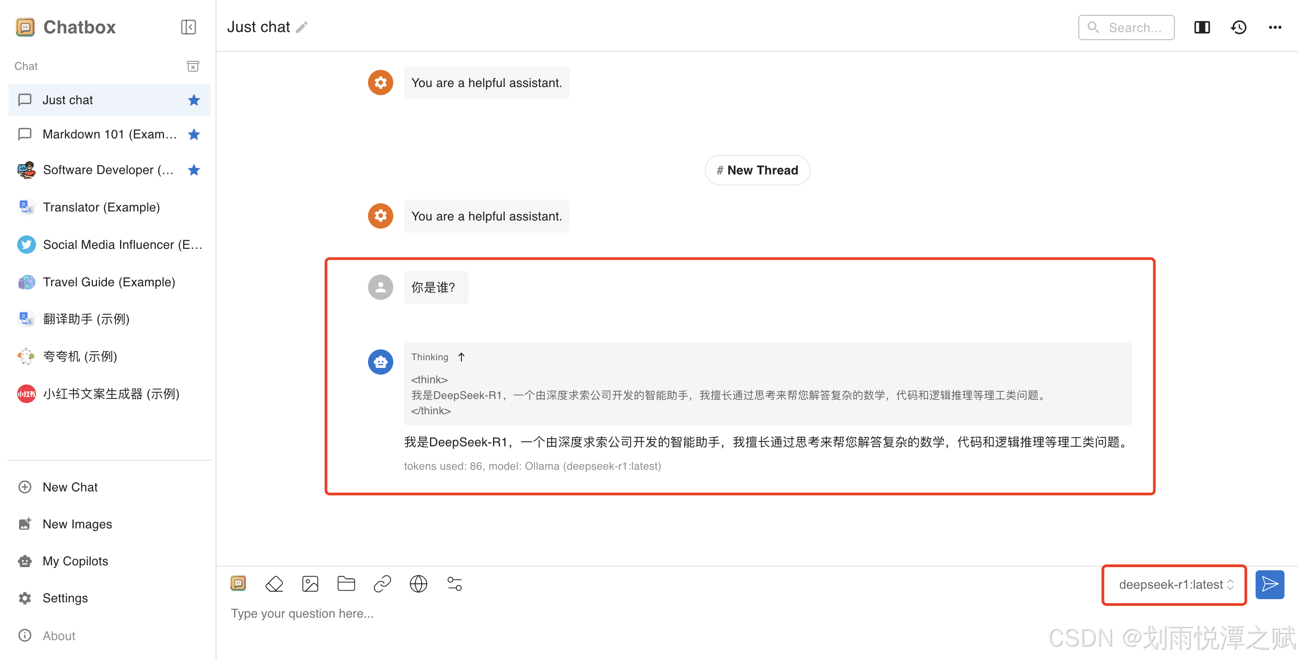The height and width of the screenshot is (660, 1298).
Task: Open the history clock icon
Action: 1238,27
